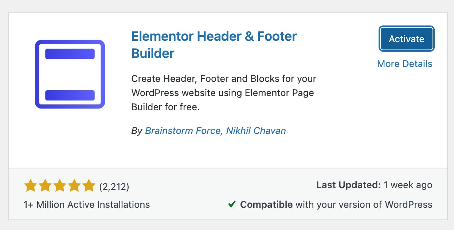Click the header bar inside the plugin logo
The height and width of the screenshot is (230, 454).
70,53
